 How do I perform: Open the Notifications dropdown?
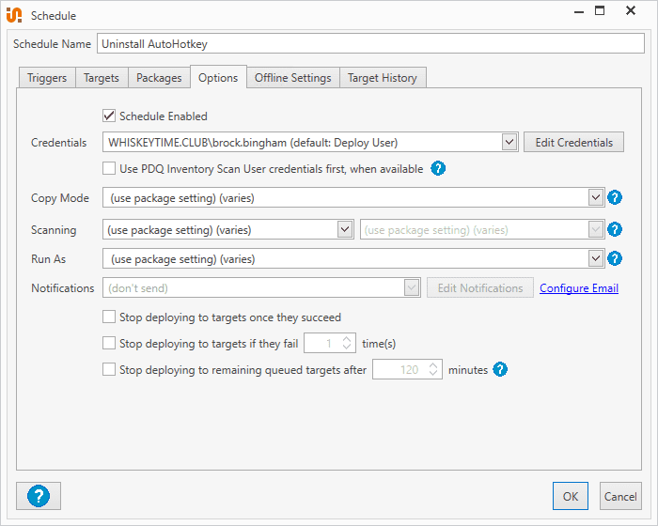412,287
